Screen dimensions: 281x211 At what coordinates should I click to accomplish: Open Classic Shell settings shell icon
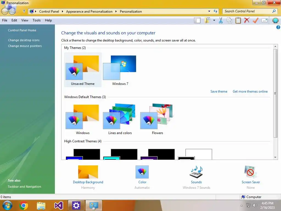tap(275, 20)
